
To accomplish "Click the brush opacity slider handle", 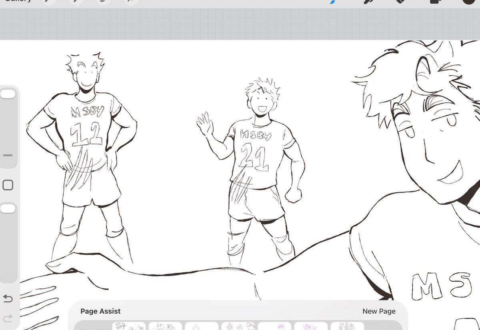I will [8, 208].
